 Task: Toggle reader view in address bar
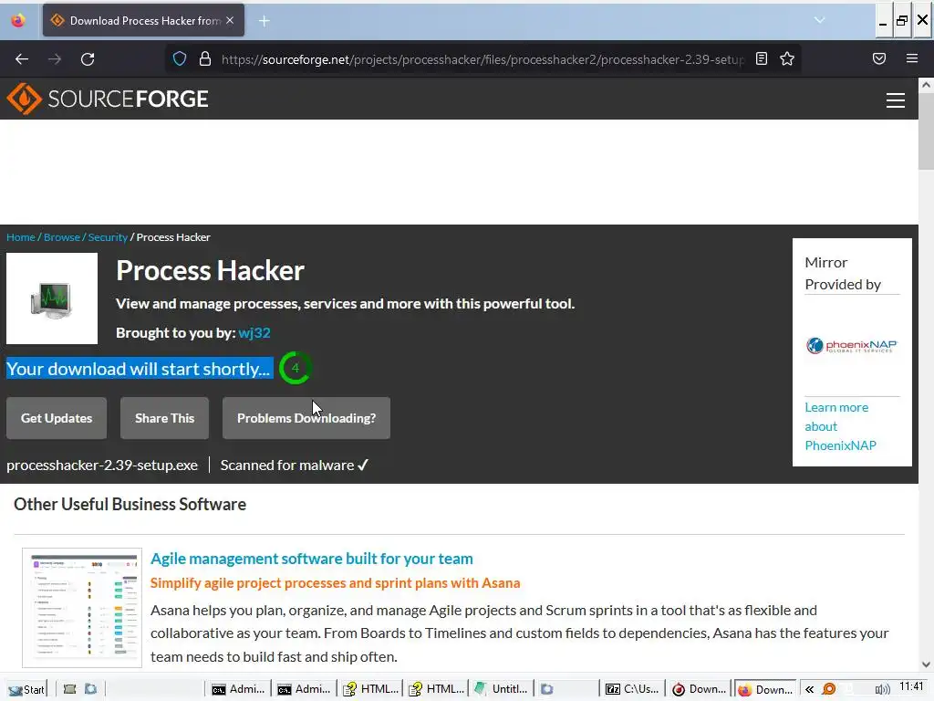pos(762,58)
